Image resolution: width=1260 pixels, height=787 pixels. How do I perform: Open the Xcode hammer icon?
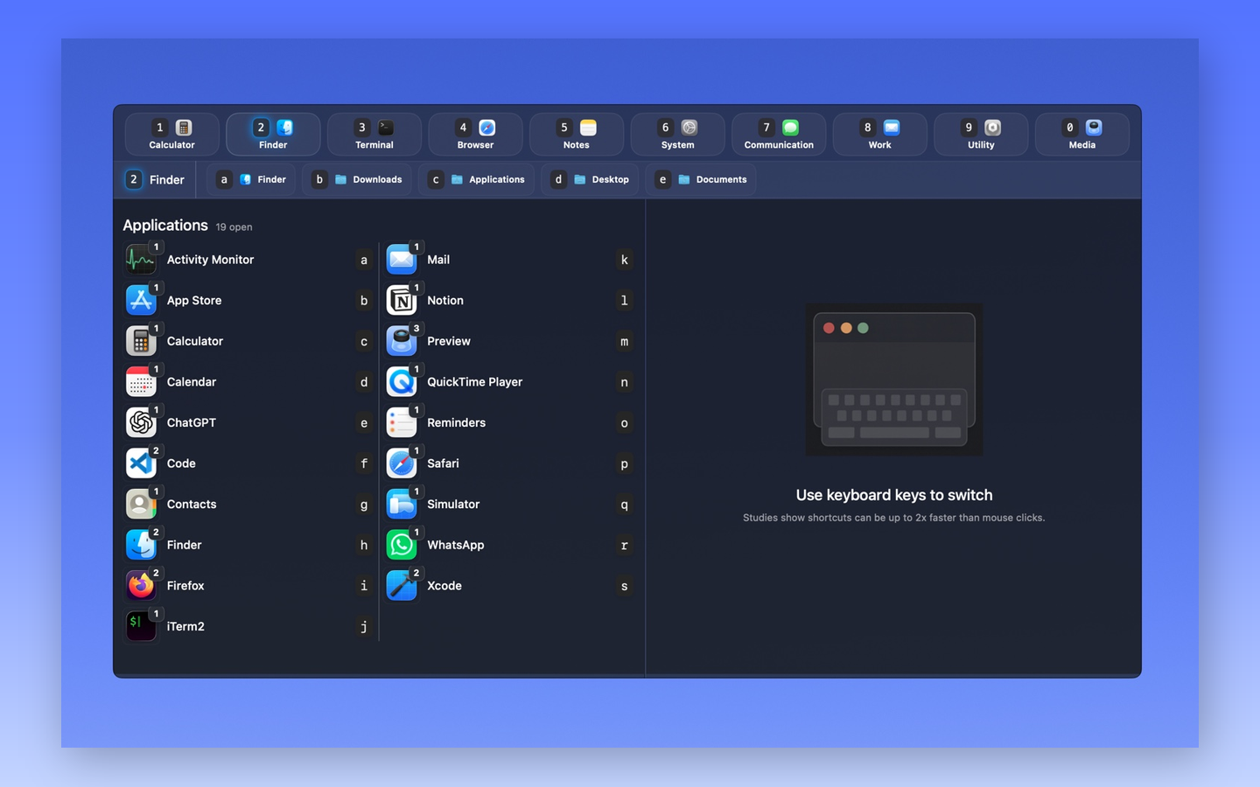tap(402, 586)
